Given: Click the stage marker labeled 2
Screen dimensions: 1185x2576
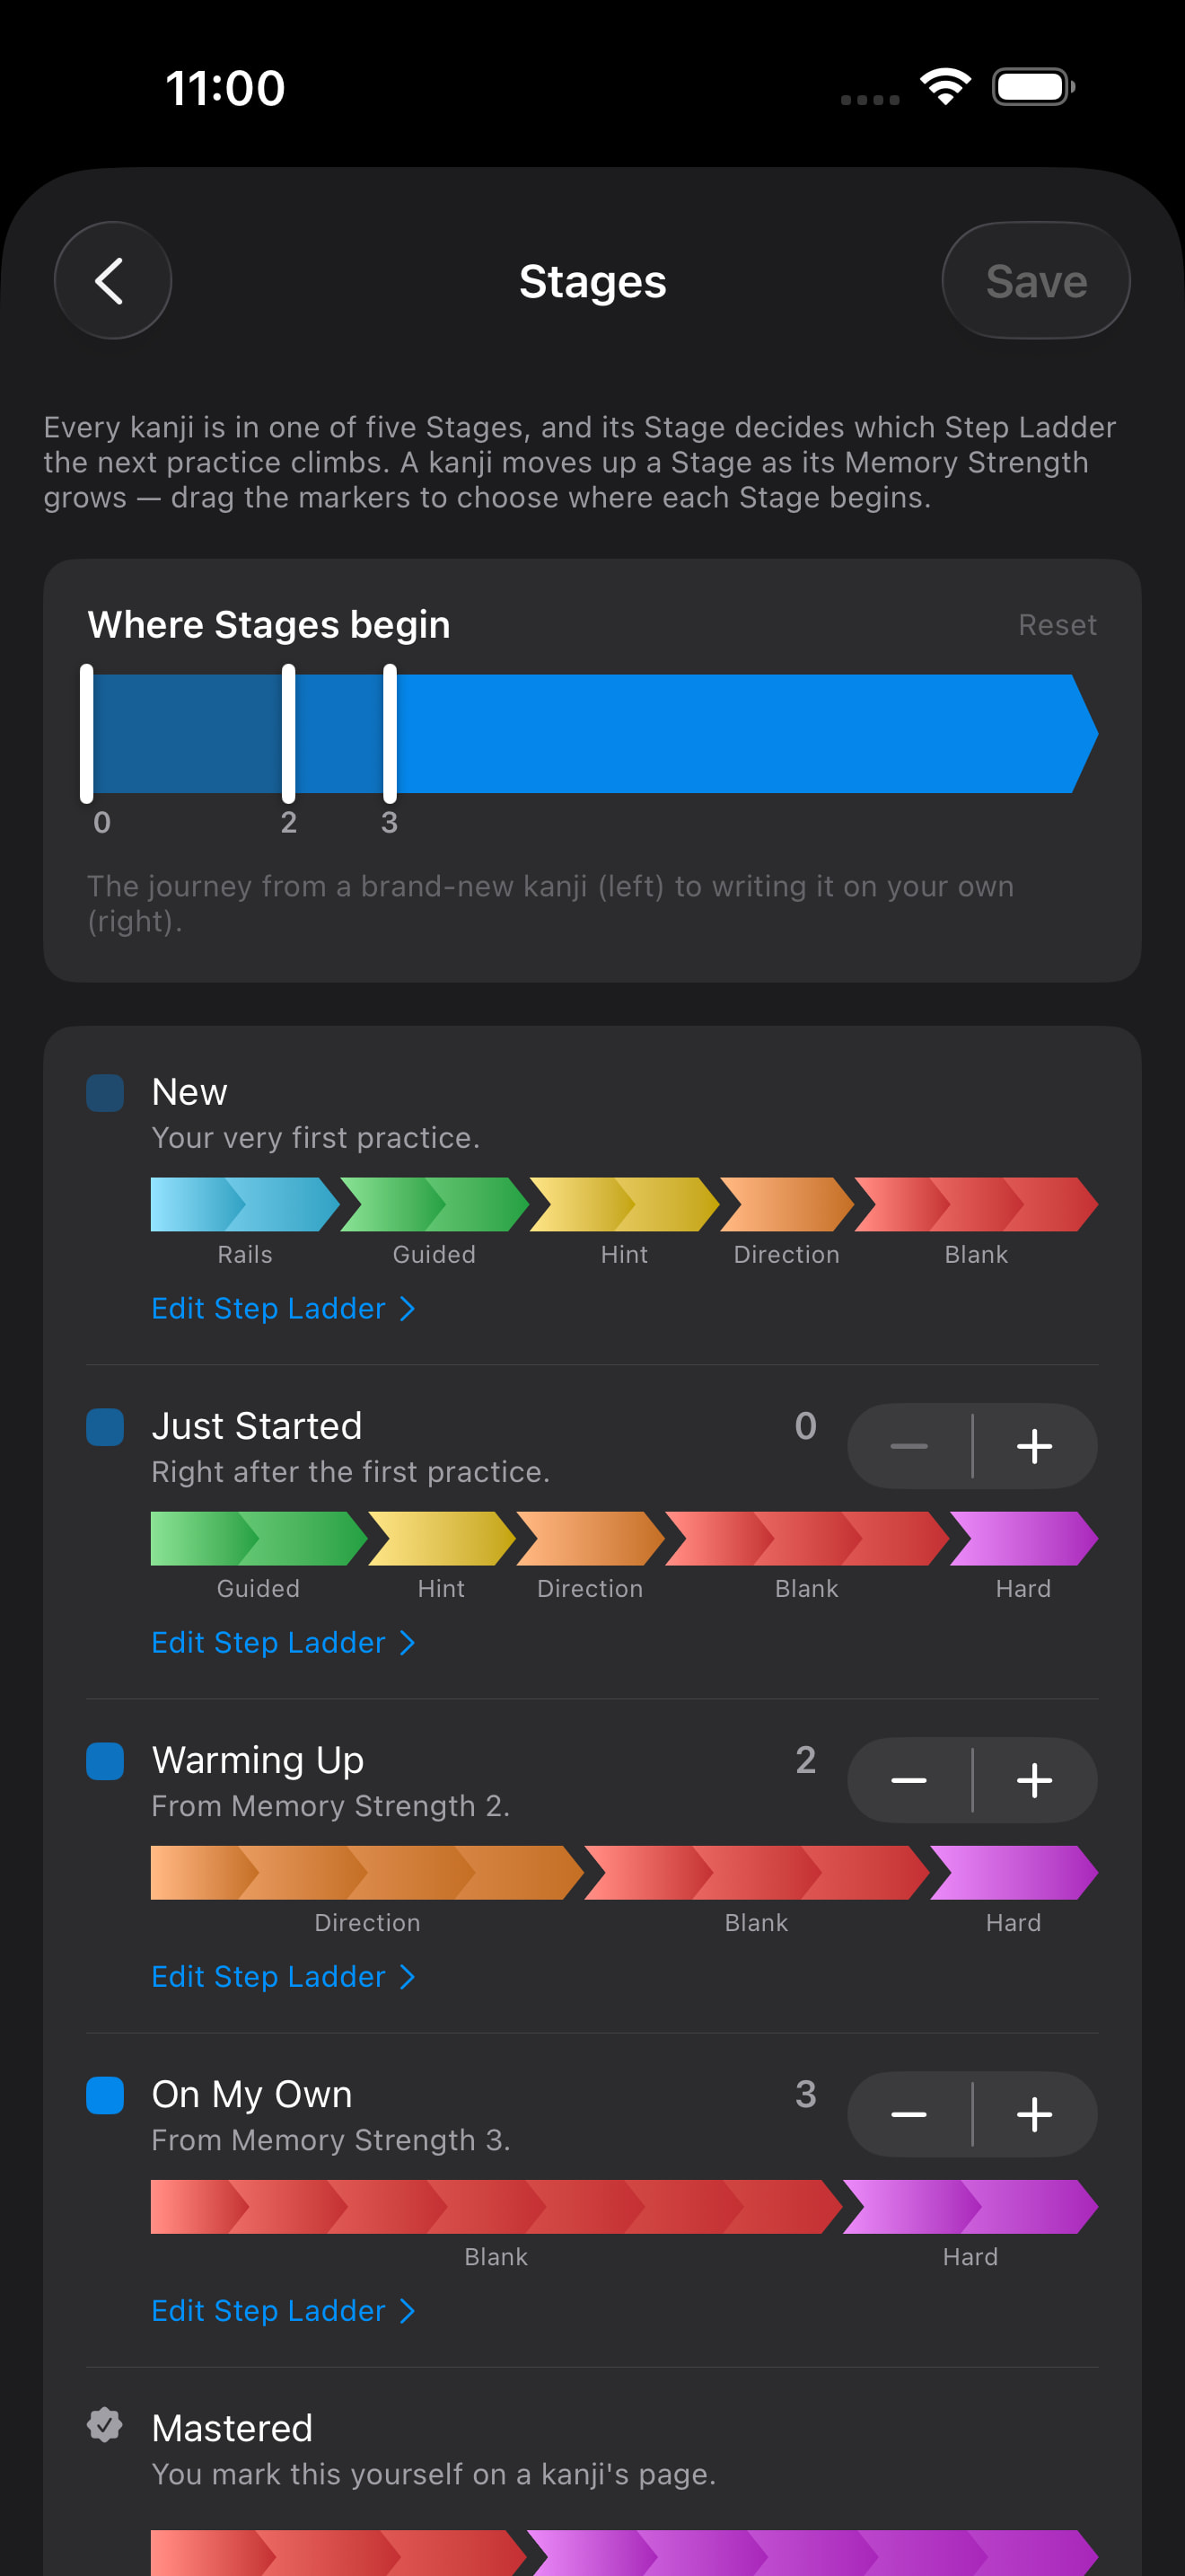Looking at the screenshot, I should click(289, 734).
